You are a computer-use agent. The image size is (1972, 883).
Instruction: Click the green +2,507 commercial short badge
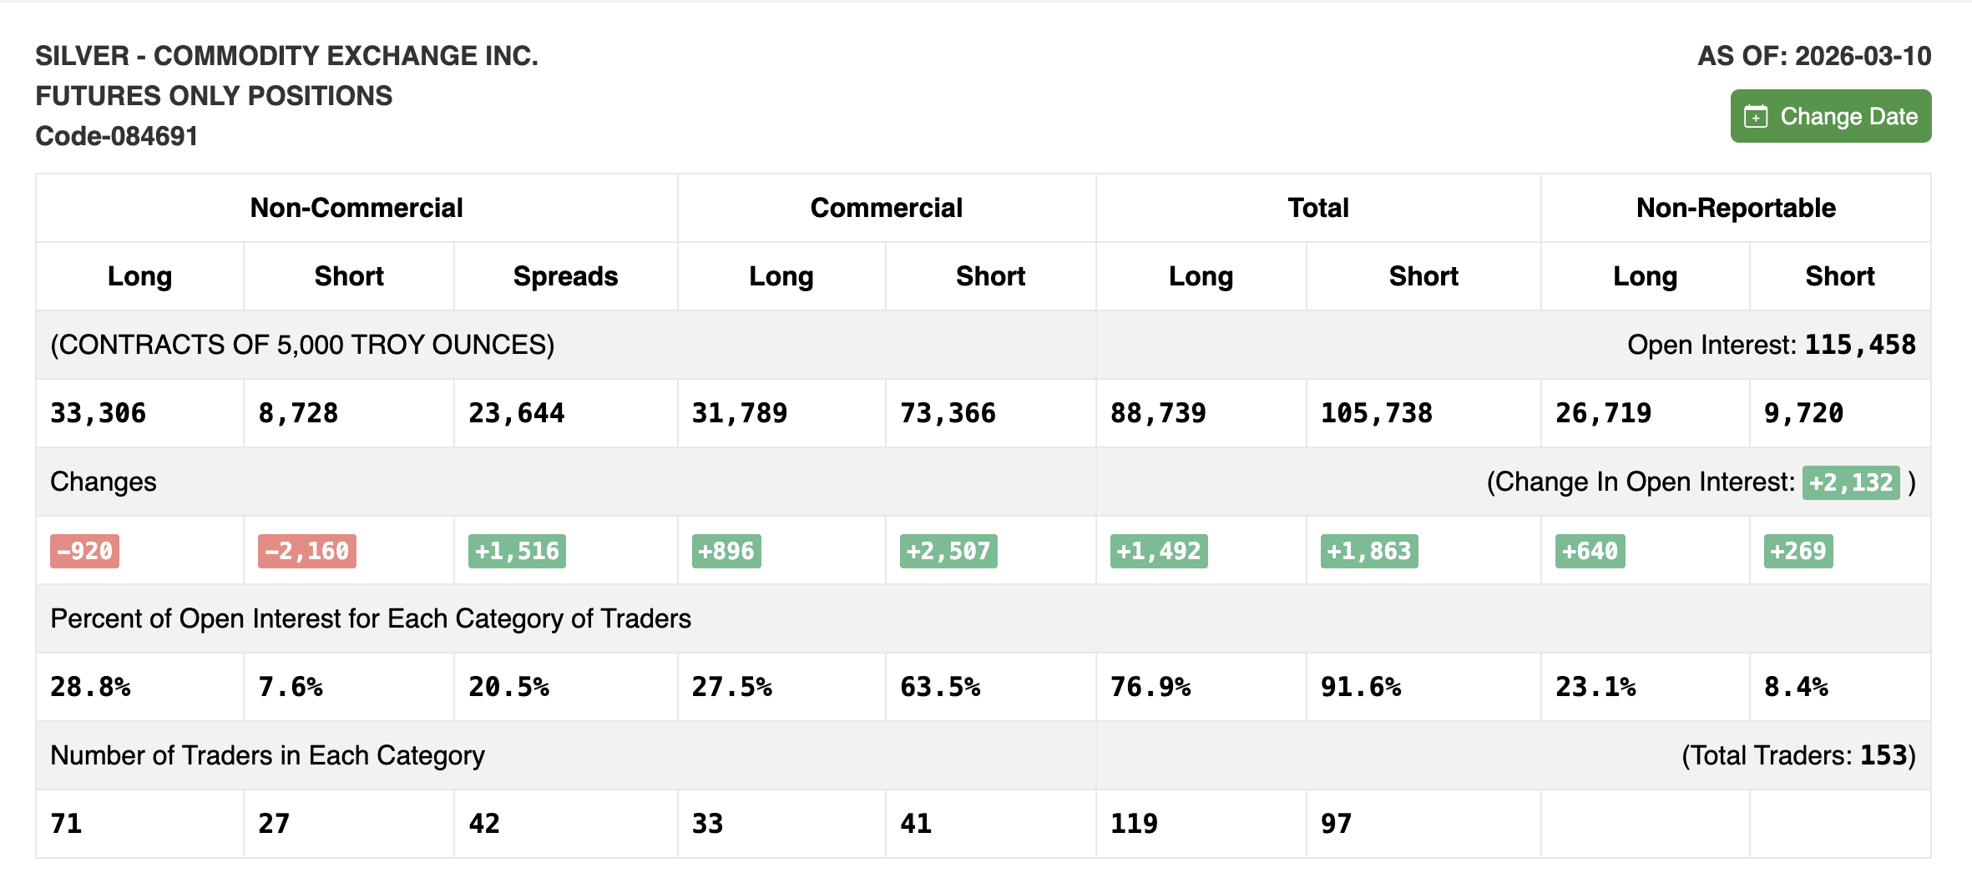[948, 551]
